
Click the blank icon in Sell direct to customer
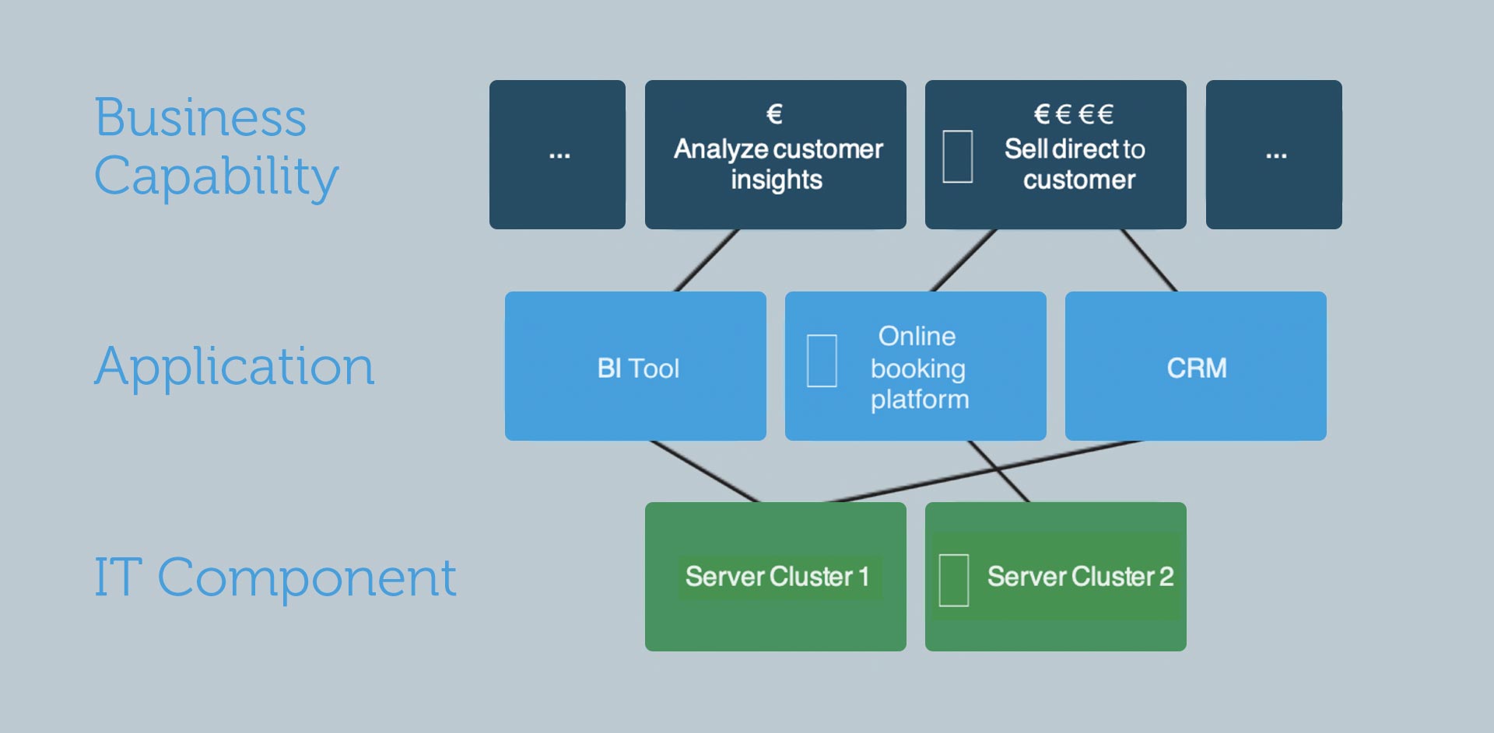click(x=957, y=156)
